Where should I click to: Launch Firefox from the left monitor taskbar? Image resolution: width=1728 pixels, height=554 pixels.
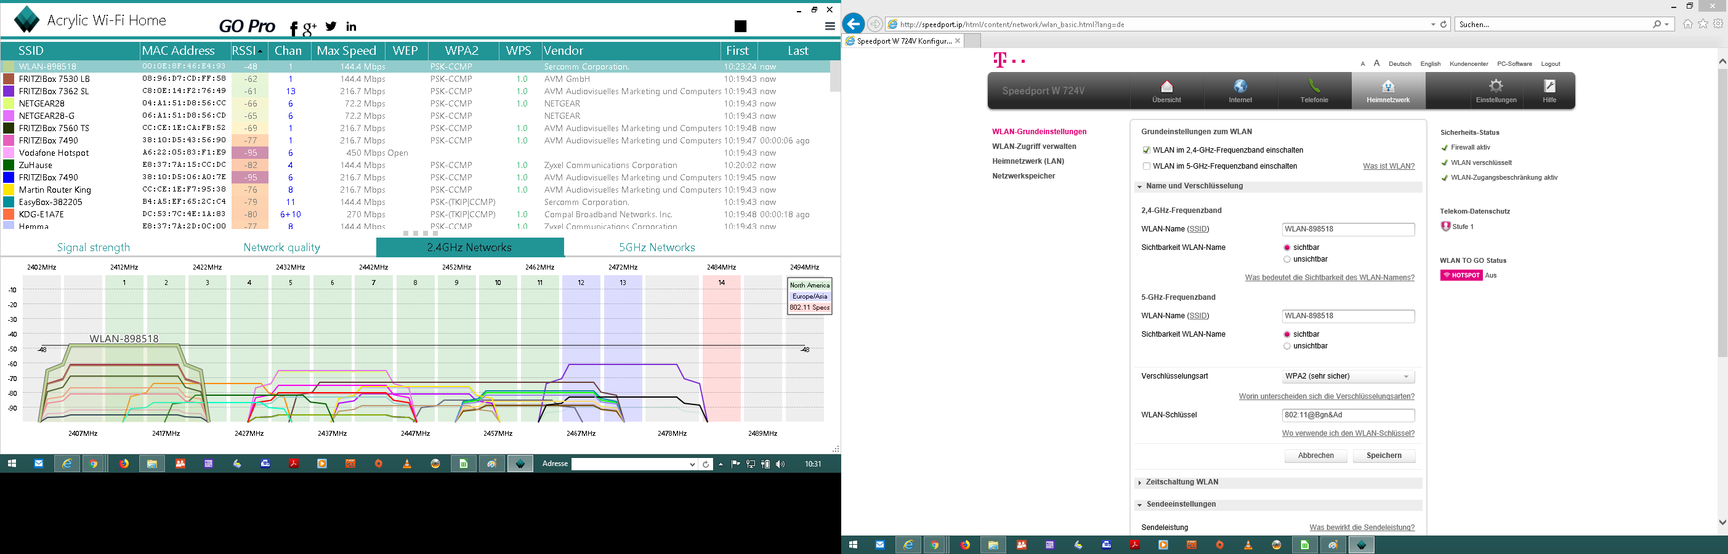(124, 464)
